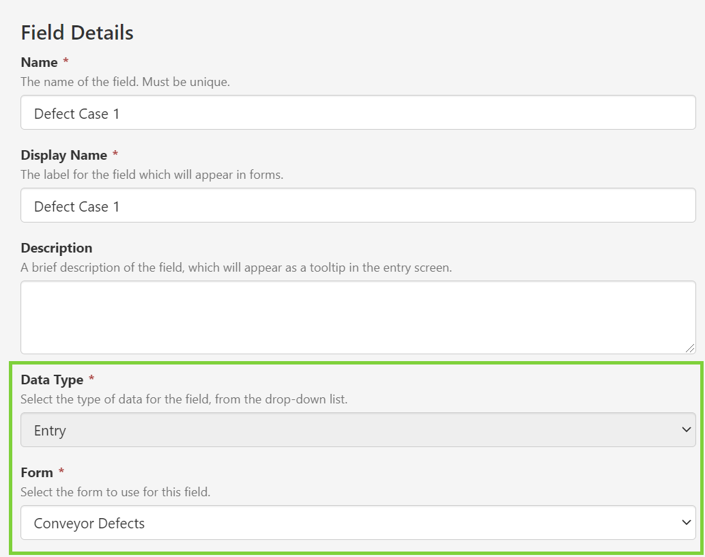The image size is (705, 557).
Task: Click the Description textarea resize handle
Action: (690, 347)
